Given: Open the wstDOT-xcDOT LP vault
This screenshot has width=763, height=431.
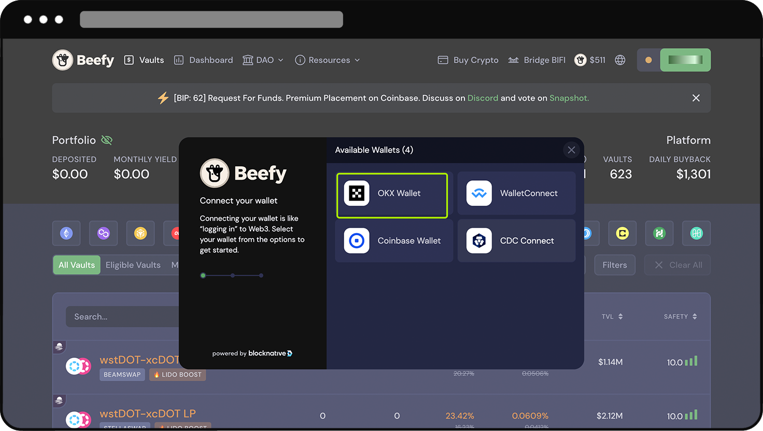Looking at the screenshot, I should [148, 413].
